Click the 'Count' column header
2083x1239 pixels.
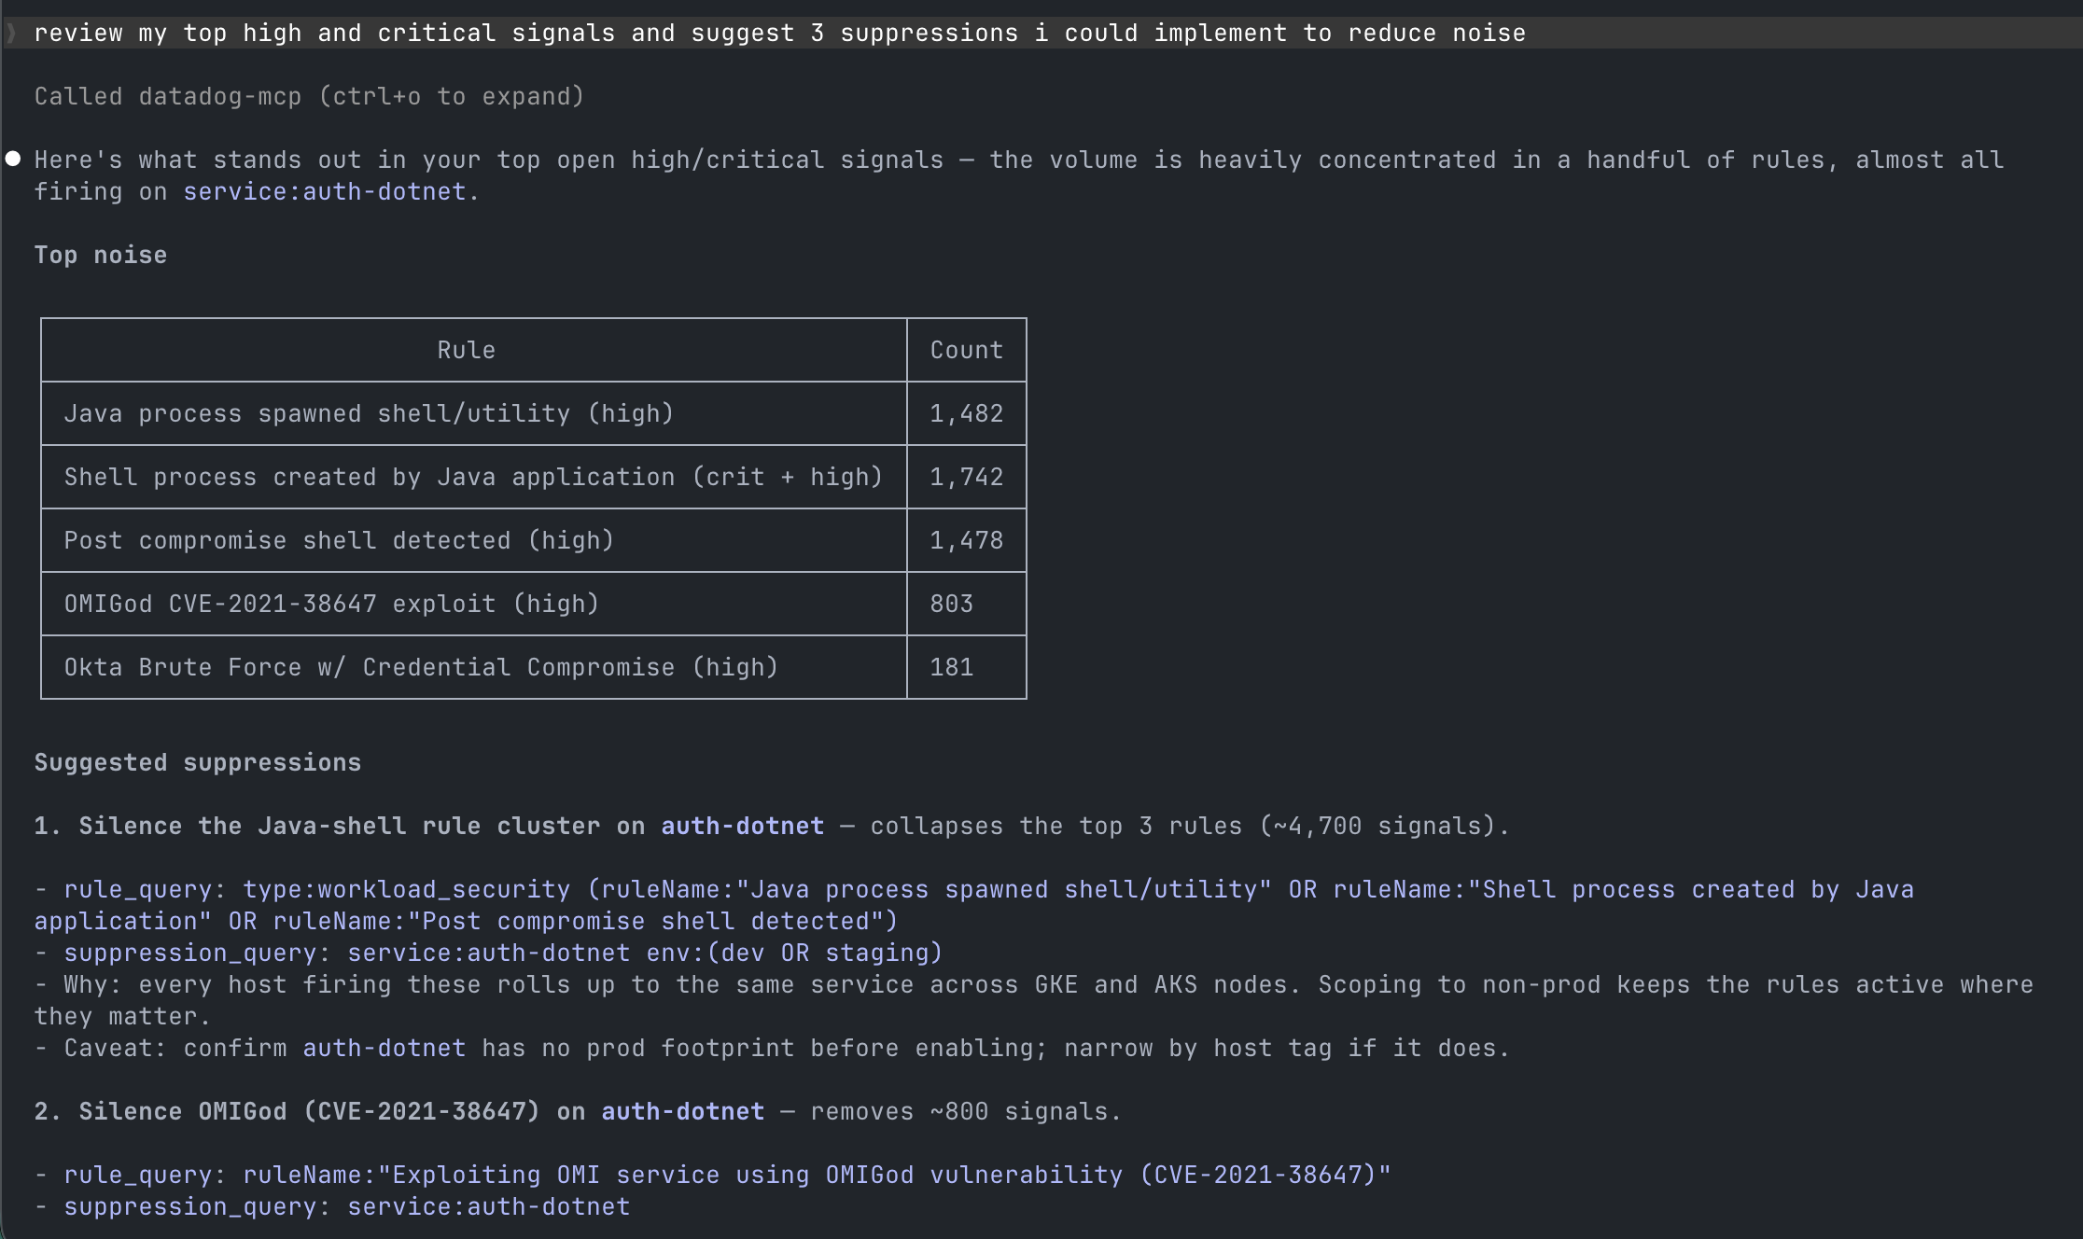tap(966, 351)
